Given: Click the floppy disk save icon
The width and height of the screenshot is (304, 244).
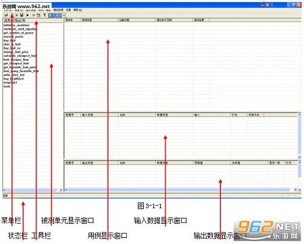Looking at the screenshot, I should tap(22, 15).
